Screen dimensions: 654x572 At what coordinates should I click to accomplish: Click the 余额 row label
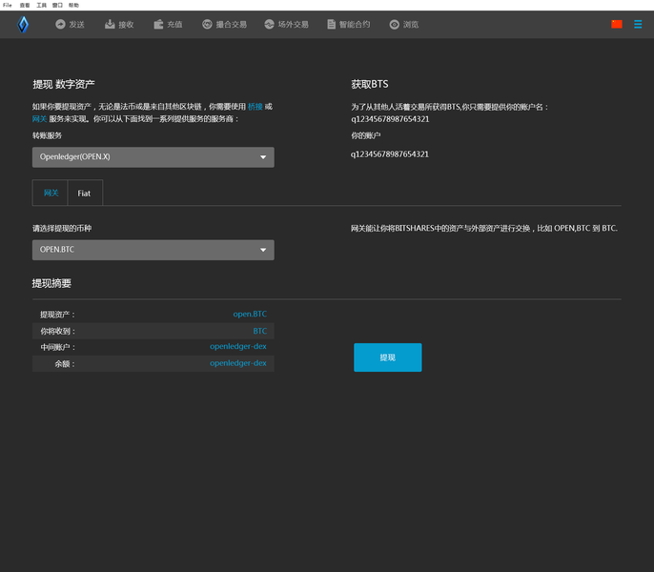tap(65, 364)
